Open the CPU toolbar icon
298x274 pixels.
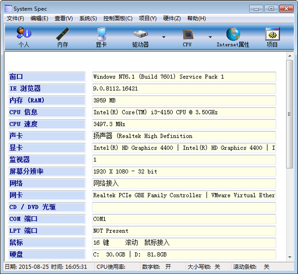click(x=187, y=37)
